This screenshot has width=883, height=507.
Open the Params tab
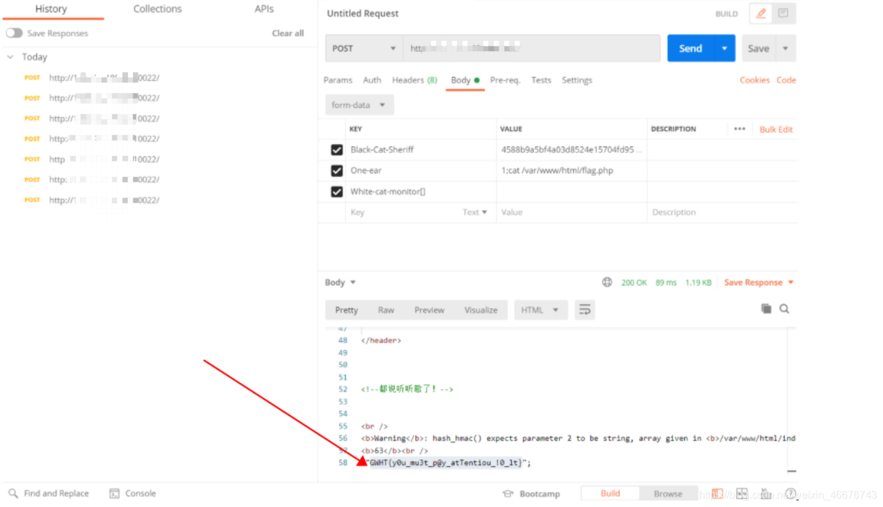[x=338, y=80]
